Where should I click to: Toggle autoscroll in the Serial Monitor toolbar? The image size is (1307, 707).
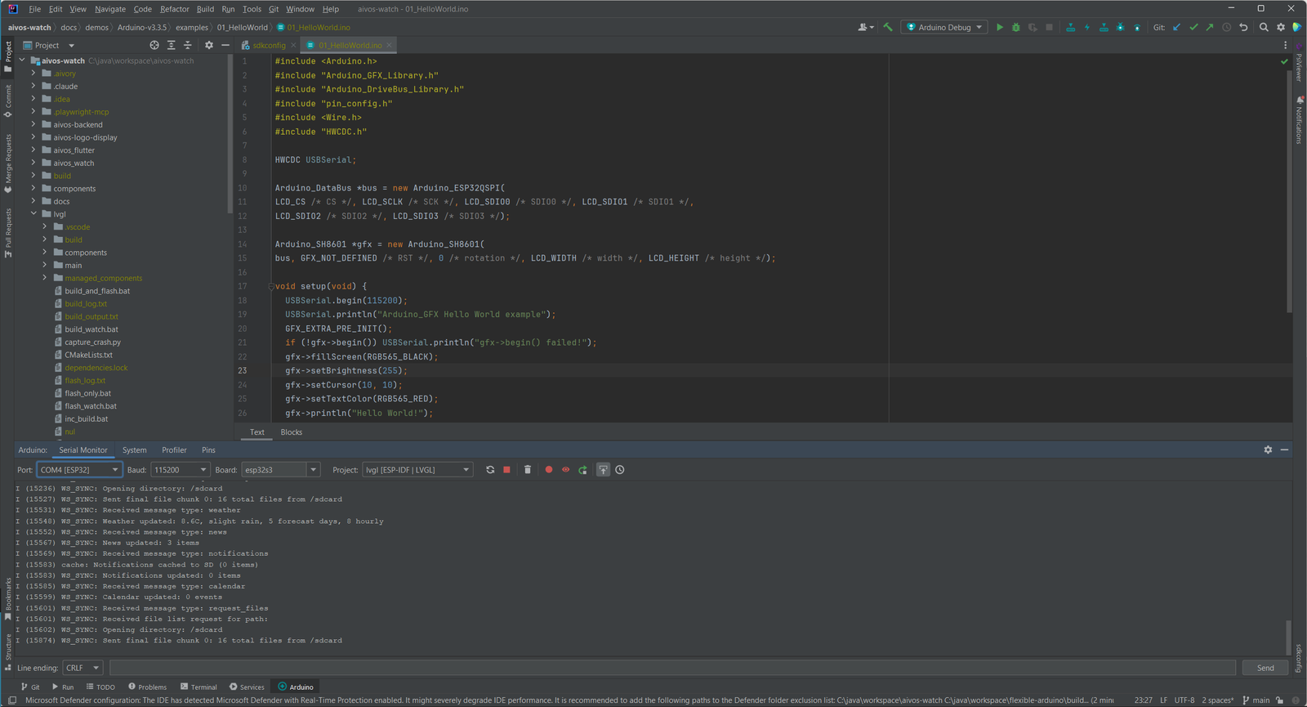(x=603, y=470)
